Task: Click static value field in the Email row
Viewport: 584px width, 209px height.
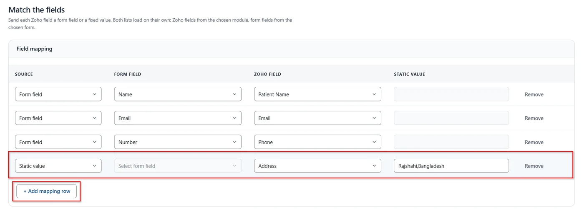Action: coord(451,118)
